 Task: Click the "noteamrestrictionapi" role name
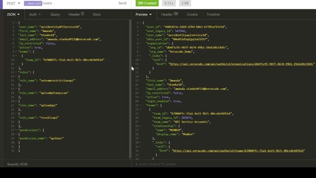click(x=57, y=81)
